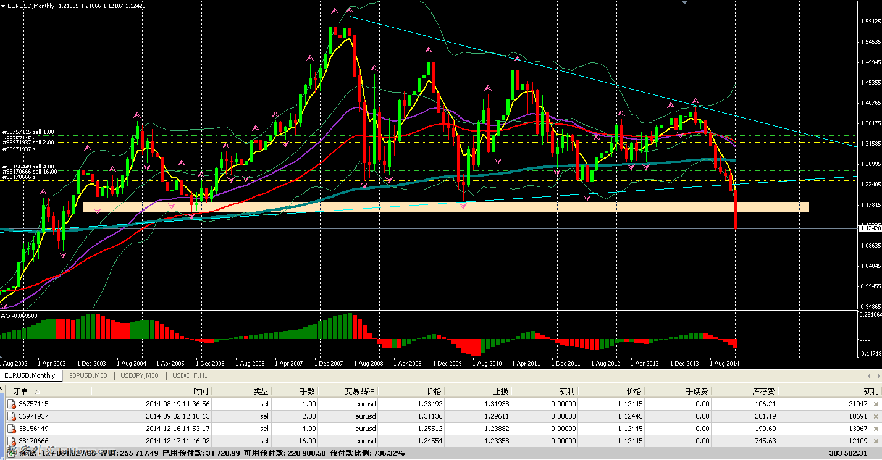Screen dimensions: 882x460
Task: Click the swap value 745.63
Action: coord(766,441)
